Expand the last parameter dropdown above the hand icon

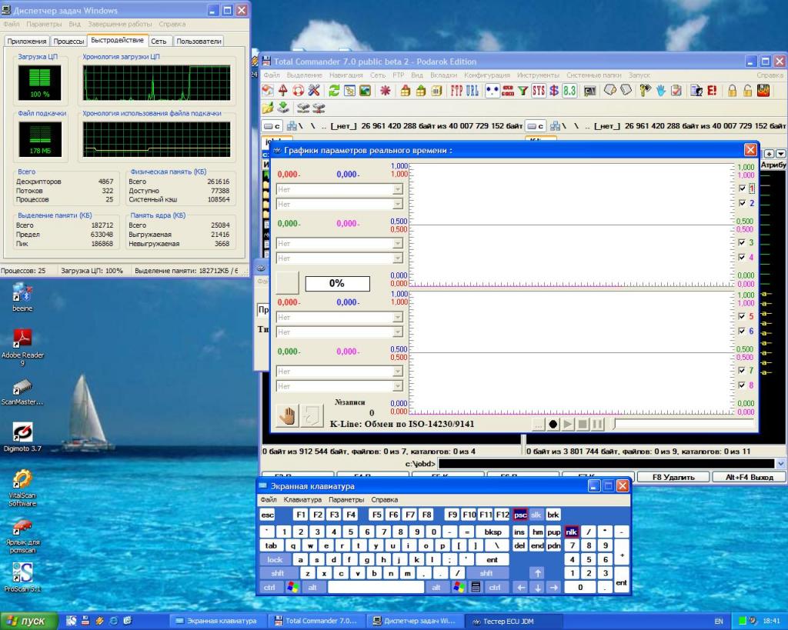398,386
